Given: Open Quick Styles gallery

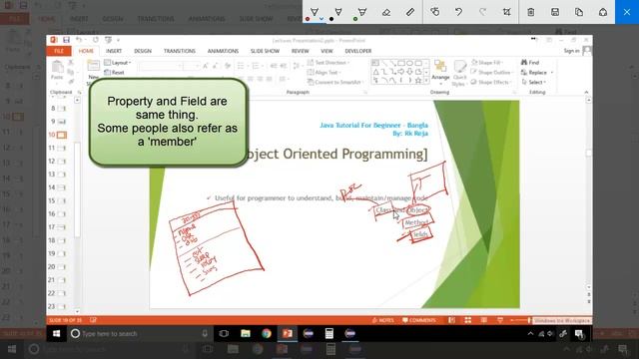Looking at the screenshot, I should [459, 73].
